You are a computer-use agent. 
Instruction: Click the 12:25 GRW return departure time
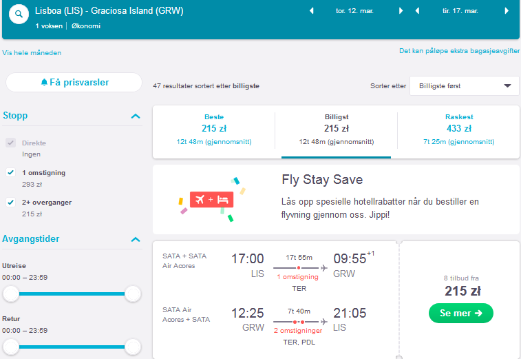(x=248, y=320)
